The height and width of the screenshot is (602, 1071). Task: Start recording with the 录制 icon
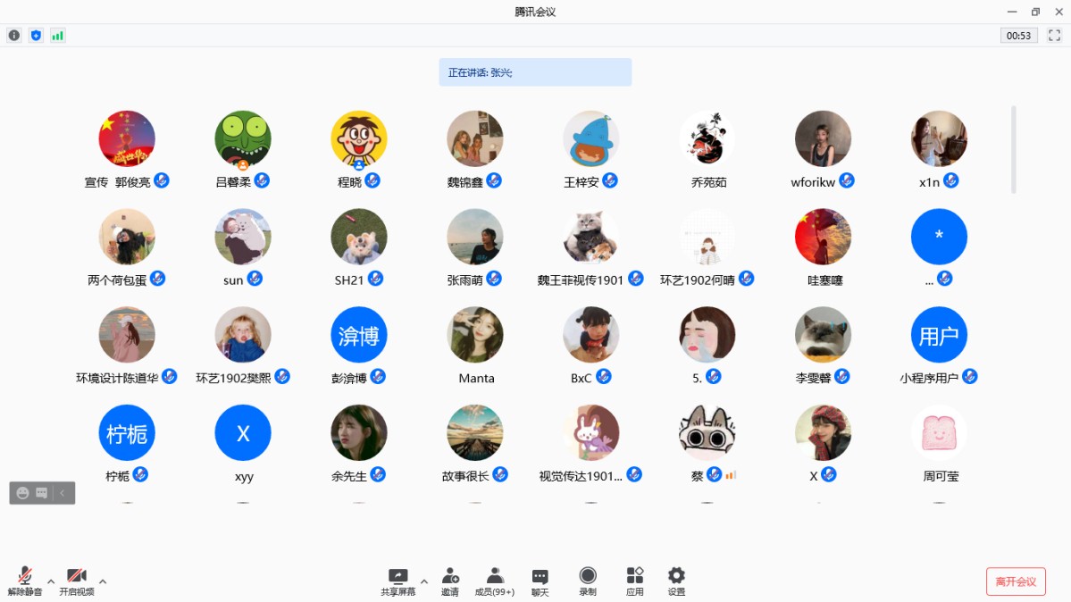588,581
